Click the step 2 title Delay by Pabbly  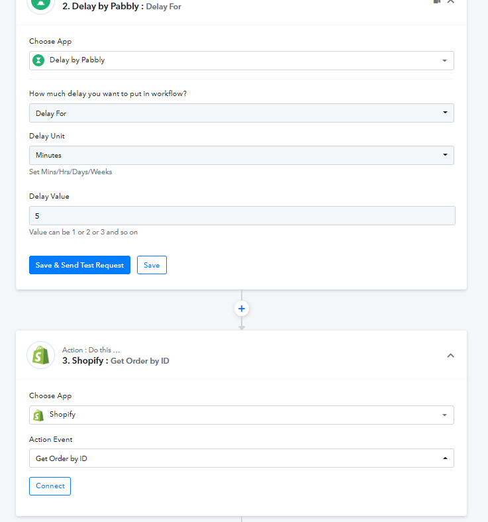click(x=122, y=7)
